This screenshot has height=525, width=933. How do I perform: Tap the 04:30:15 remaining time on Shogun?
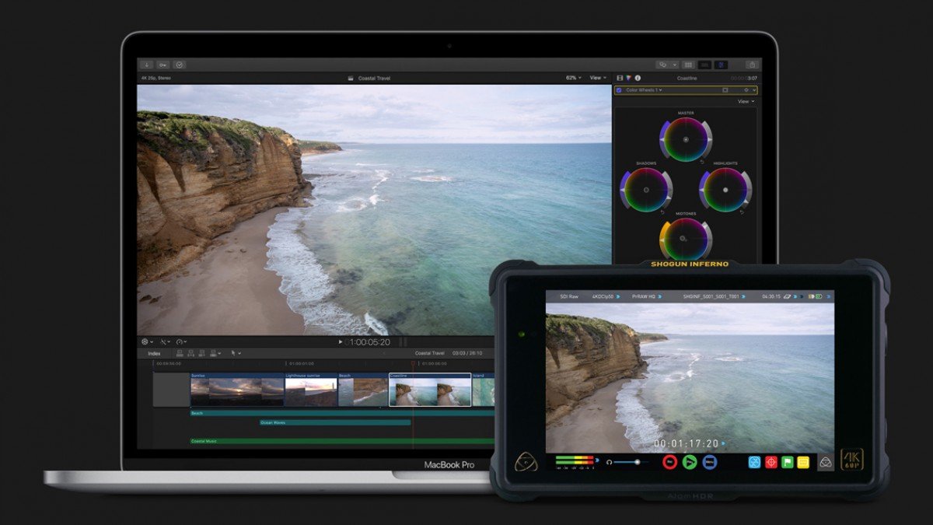(x=771, y=296)
